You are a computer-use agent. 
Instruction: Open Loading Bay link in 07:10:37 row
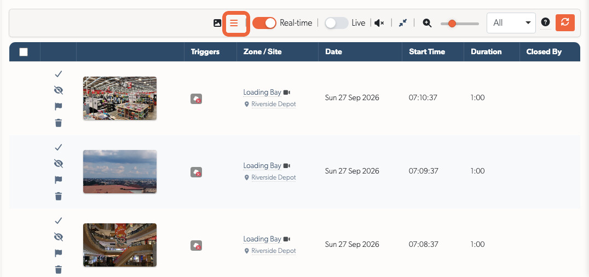tap(262, 93)
